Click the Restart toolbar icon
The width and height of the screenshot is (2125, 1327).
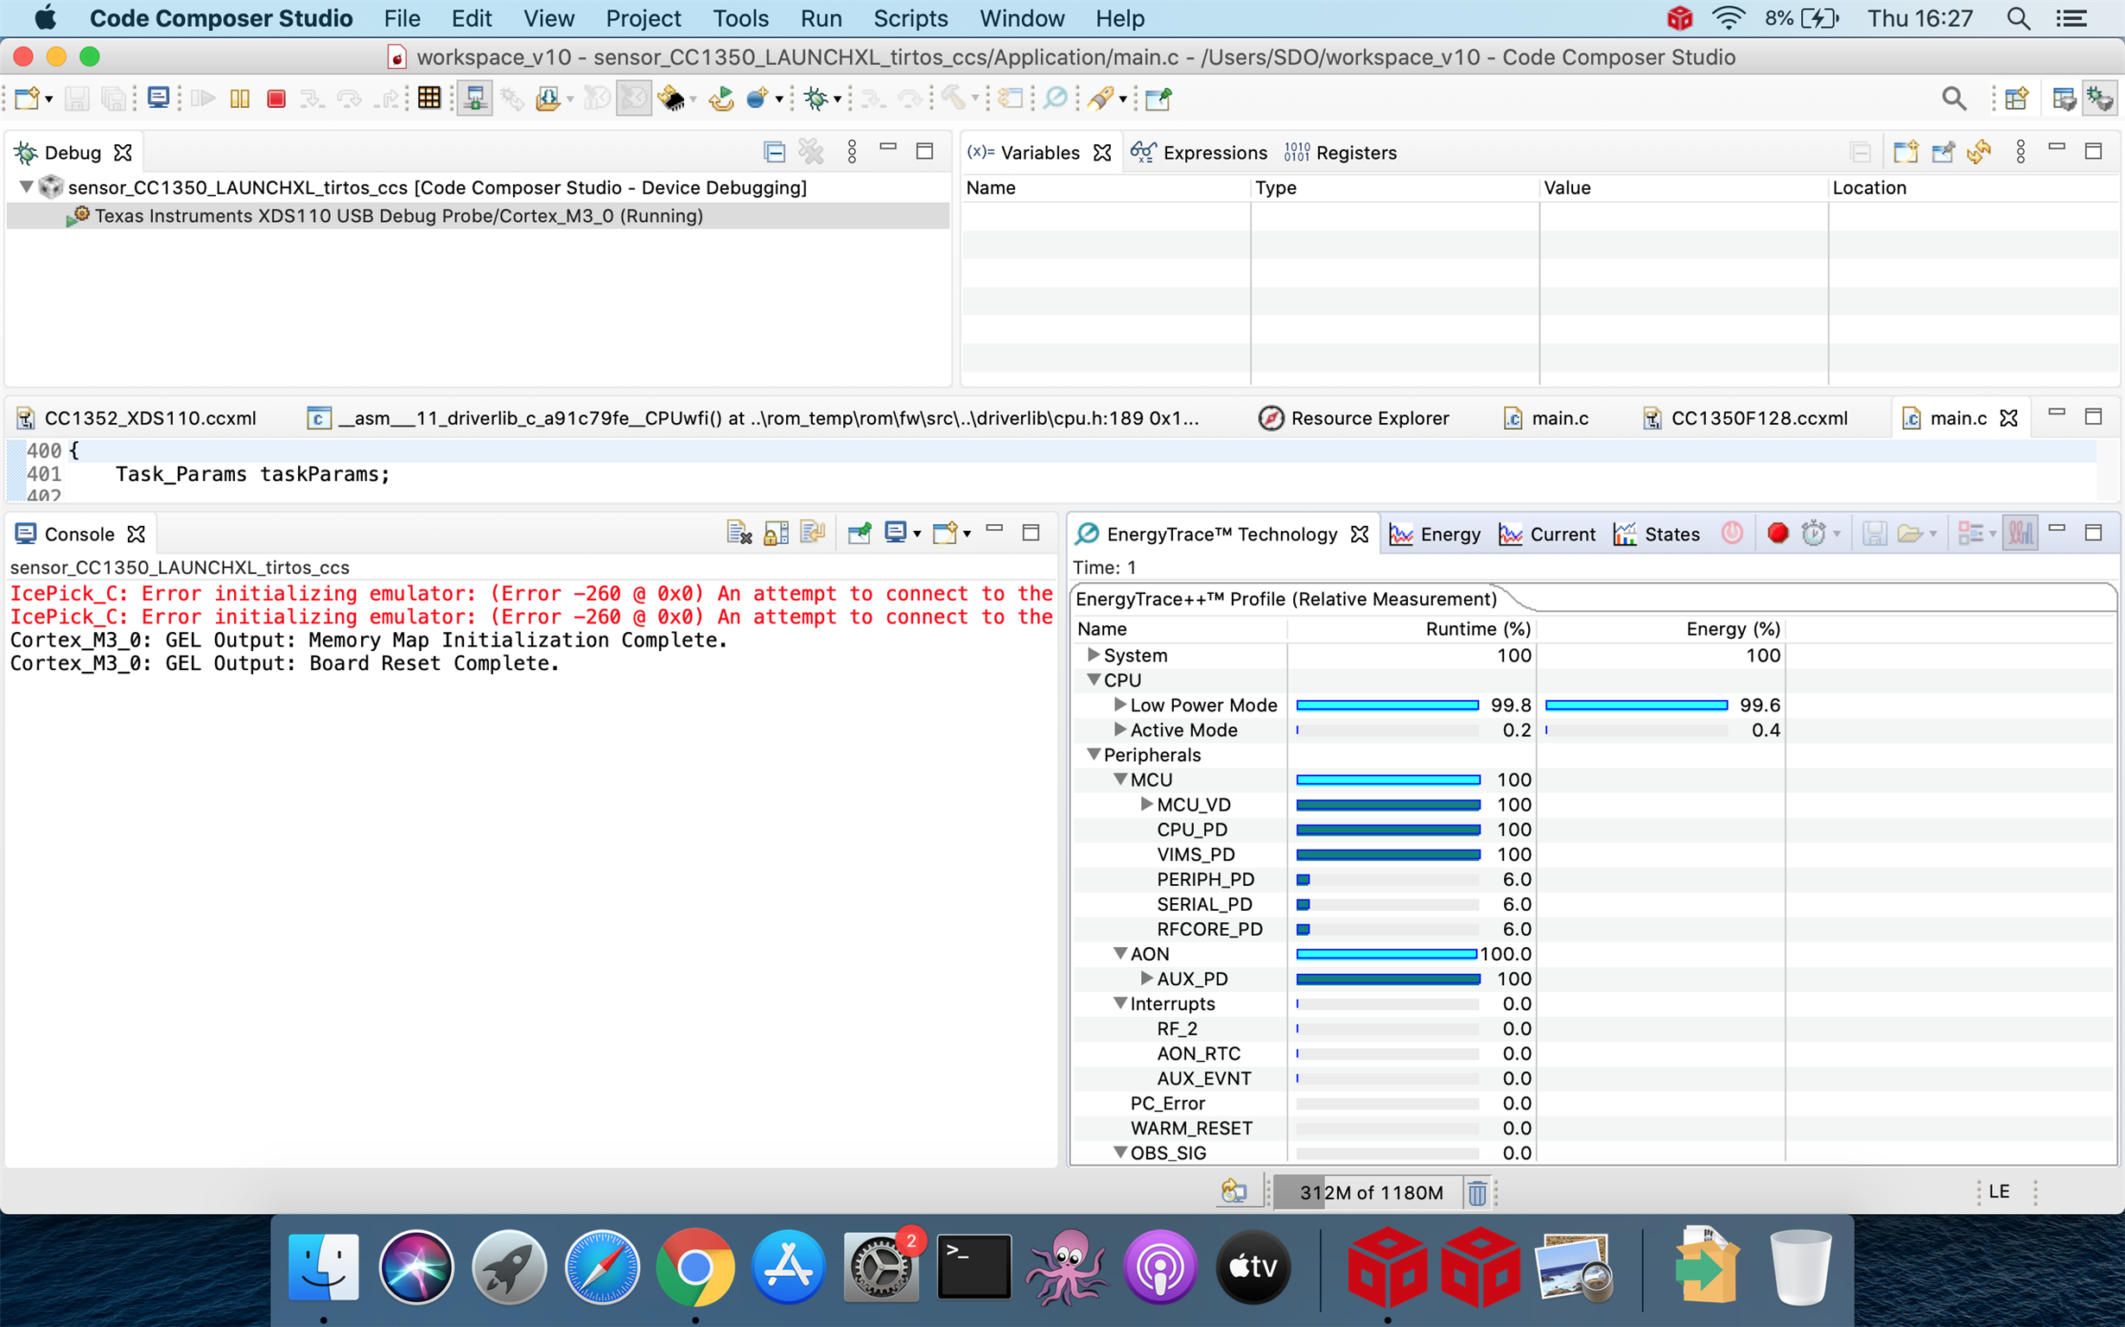pyautogui.click(x=722, y=98)
